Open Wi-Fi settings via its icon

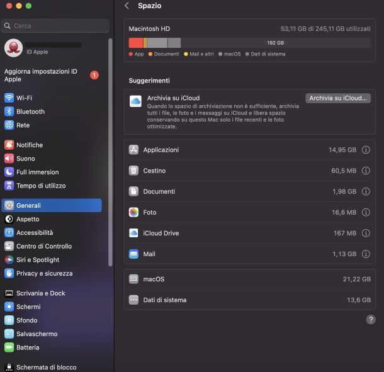pos(9,98)
